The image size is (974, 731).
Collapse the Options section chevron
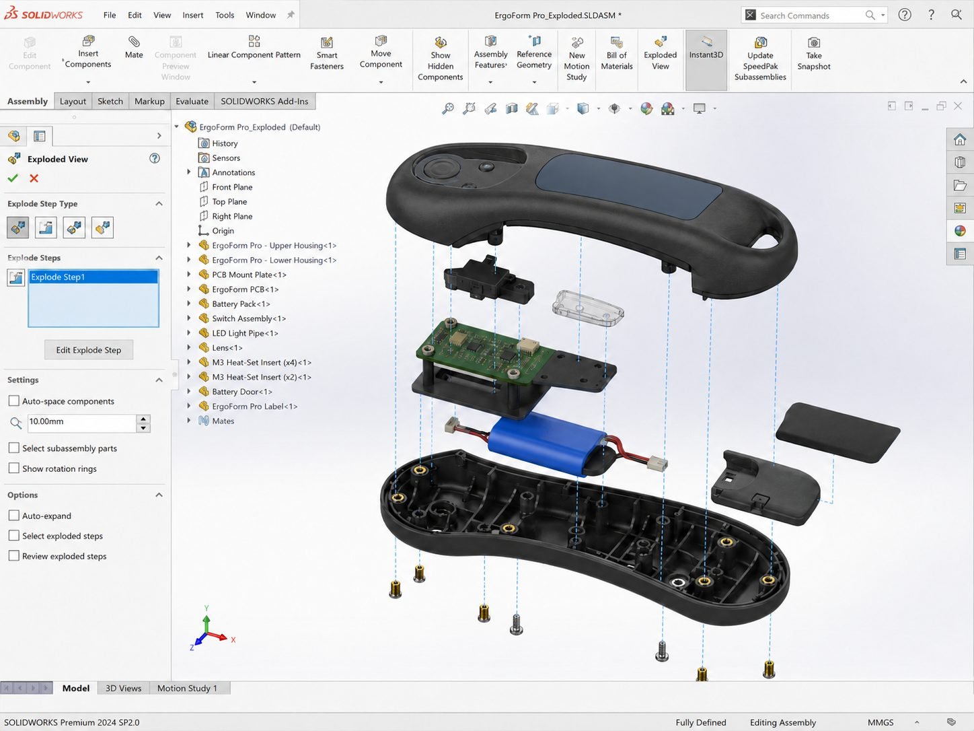pyautogui.click(x=159, y=495)
